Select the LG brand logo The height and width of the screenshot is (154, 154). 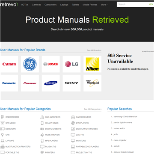tap(71, 64)
